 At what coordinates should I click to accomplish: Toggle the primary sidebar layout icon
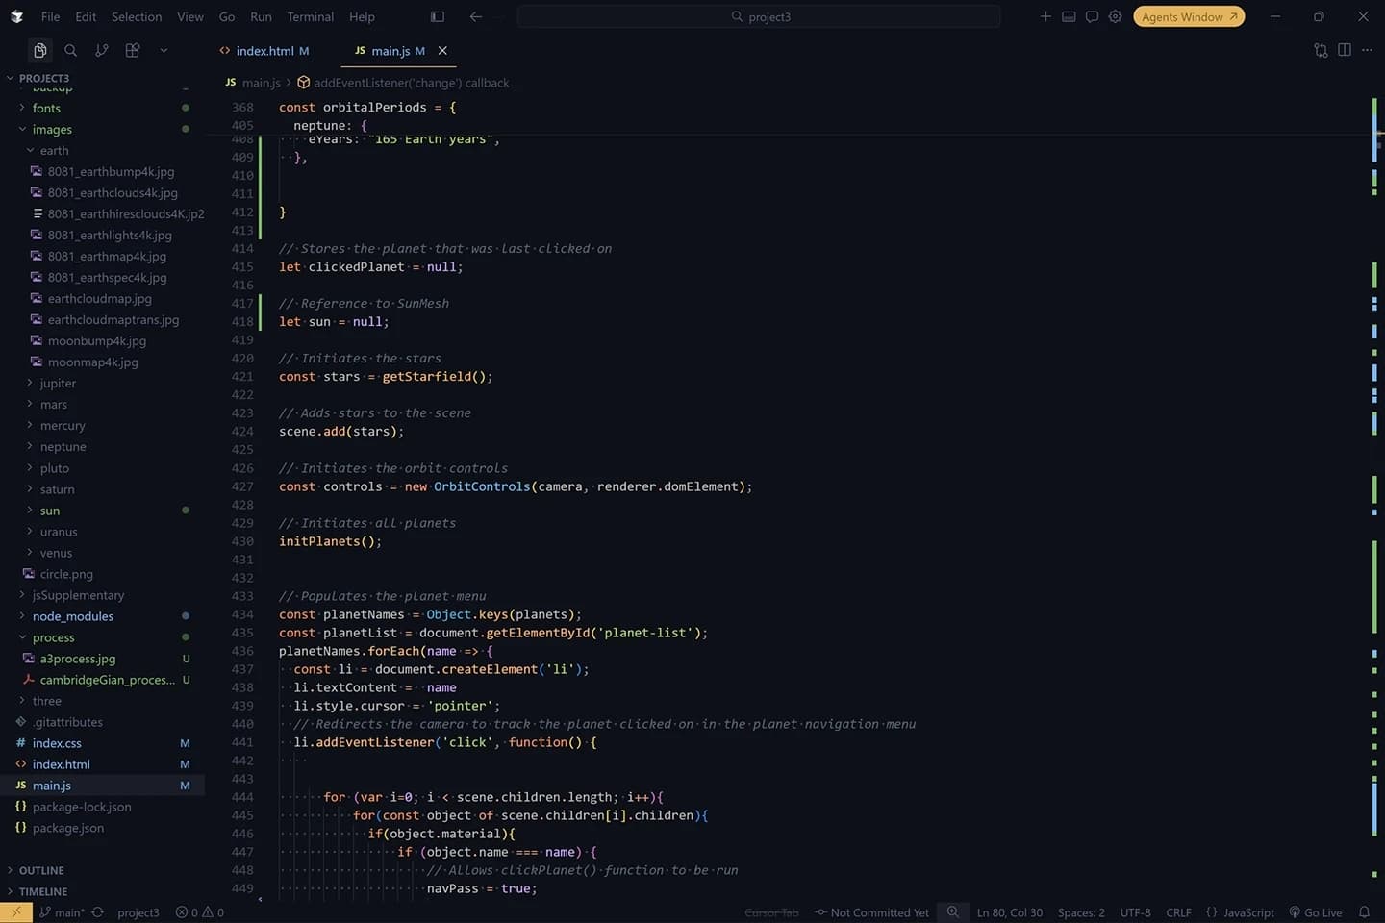438,16
